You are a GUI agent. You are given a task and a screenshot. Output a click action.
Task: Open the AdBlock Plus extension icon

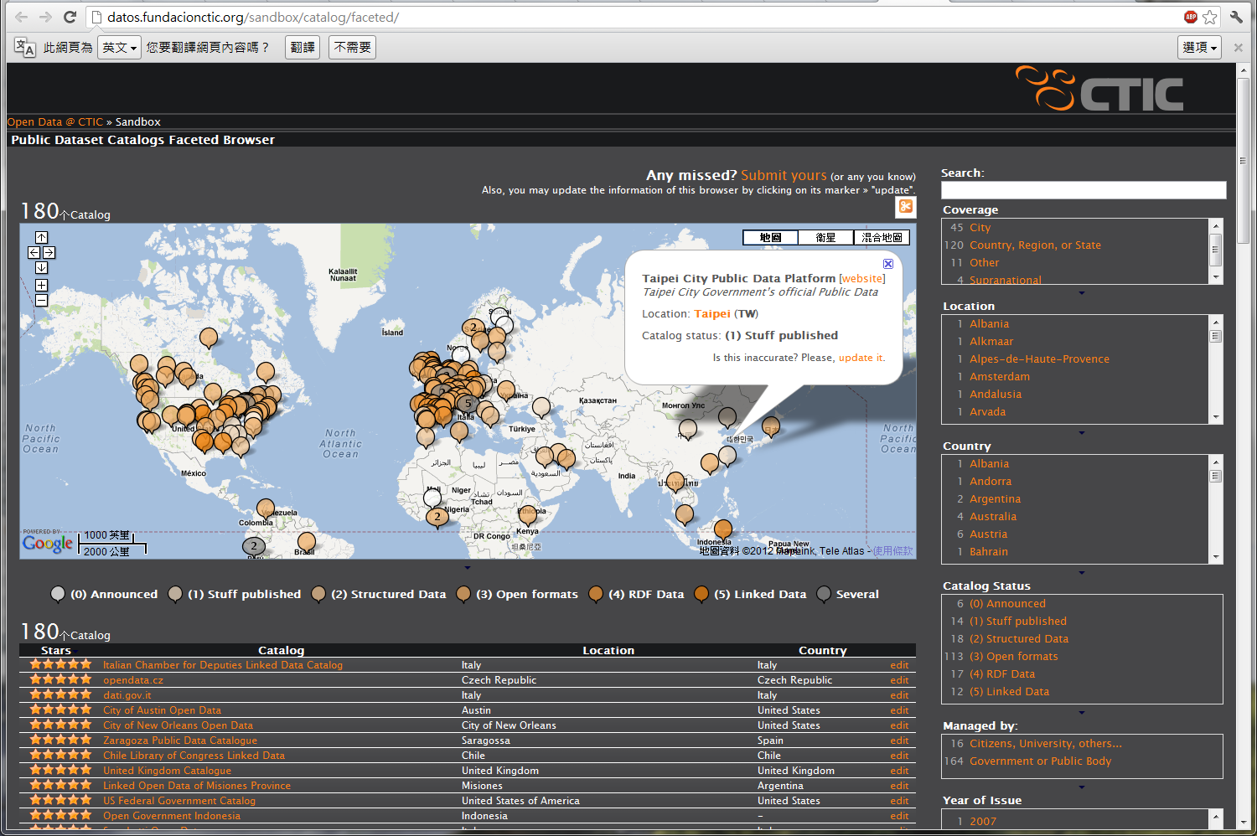point(1190,17)
